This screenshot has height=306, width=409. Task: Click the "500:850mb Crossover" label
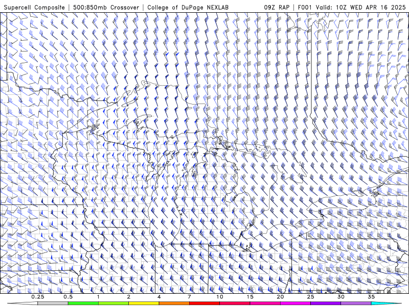106,7
